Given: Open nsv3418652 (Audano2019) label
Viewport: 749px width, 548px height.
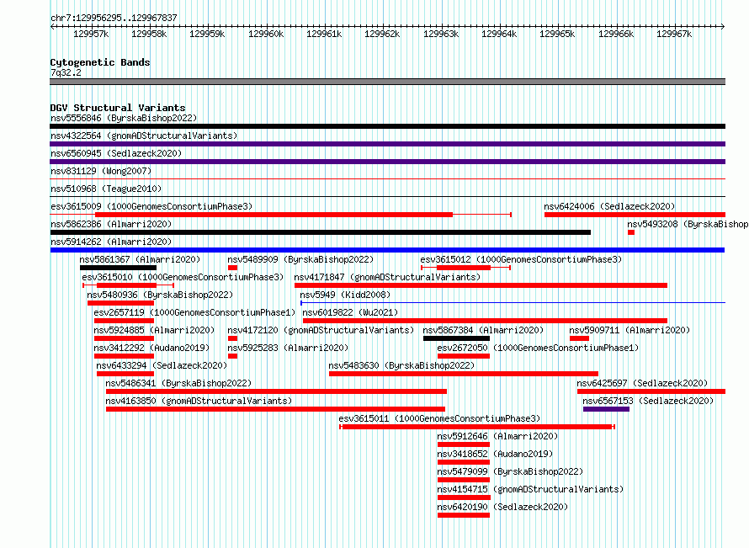Looking at the screenshot, I should pos(496,454).
